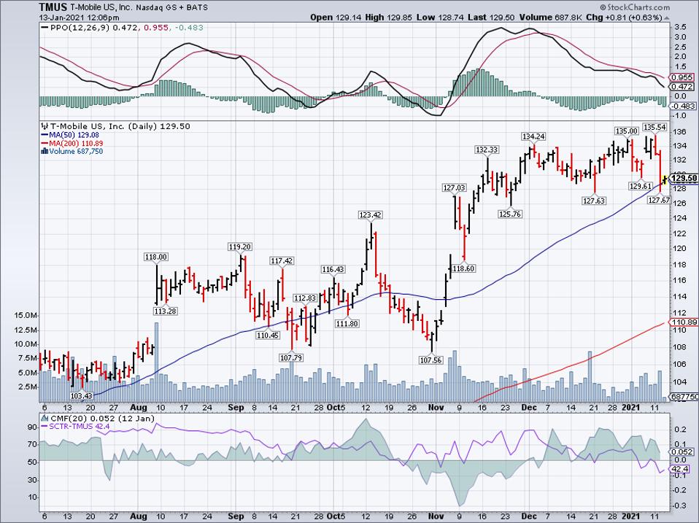Click the copyright symbol before StockCharts.com
The image size is (699, 523).
tap(603, 7)
